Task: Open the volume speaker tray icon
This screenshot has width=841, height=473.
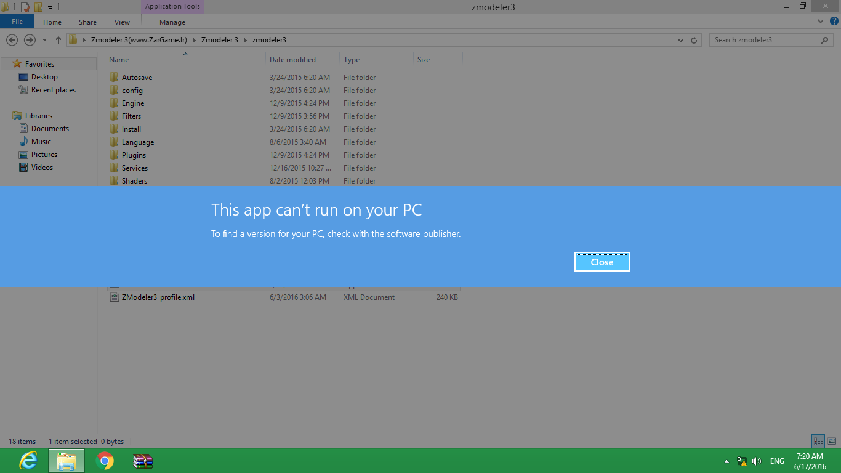Action: [757, 461]
